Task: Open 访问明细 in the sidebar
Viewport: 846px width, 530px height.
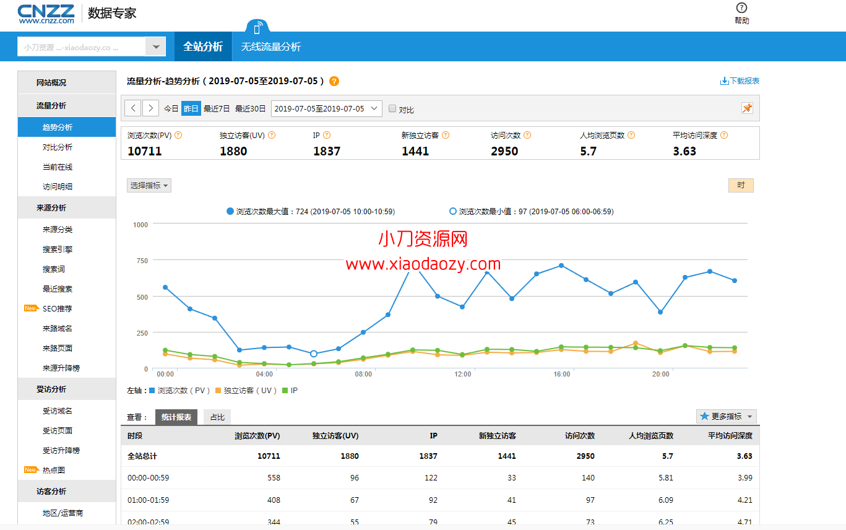Action: [x=58, y=187]
